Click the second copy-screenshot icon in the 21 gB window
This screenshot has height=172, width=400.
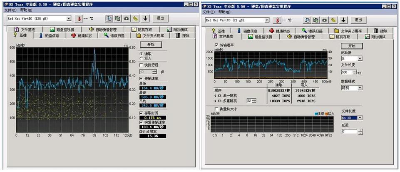316,20
